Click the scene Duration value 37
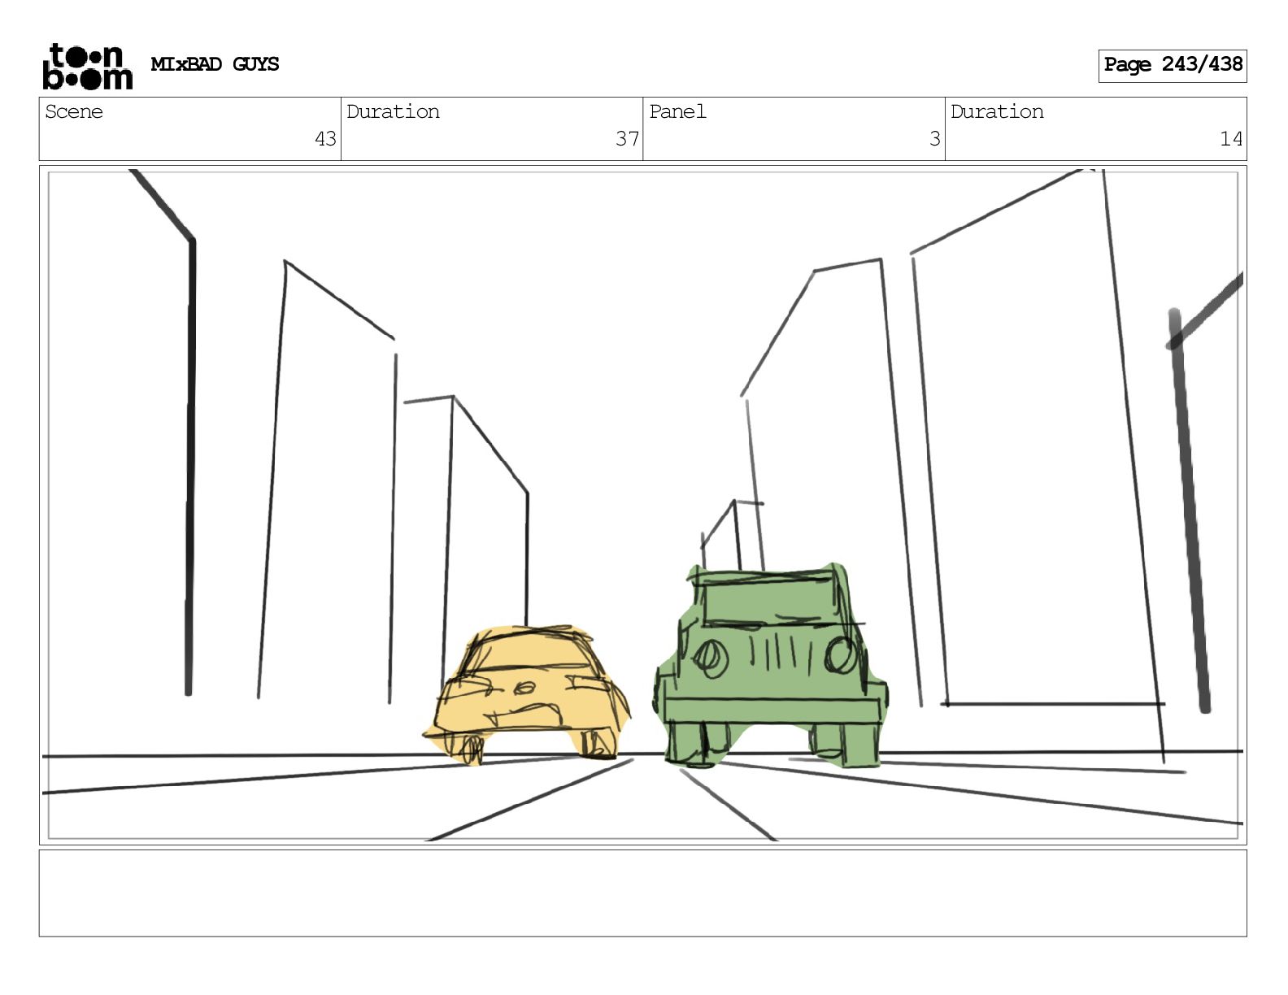1288x995 pixels. coord(627,139)
